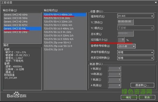The height and width of the screenshot is (102, 158).
Task: Choose 720x576 25p over 50i 4:3 format
Action: [65, 43]
